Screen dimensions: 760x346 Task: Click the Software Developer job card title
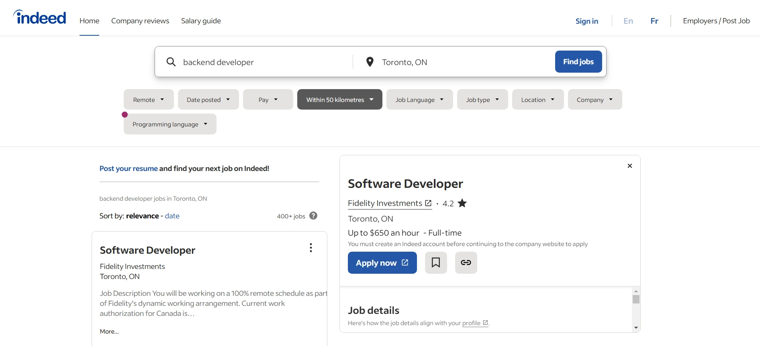pyautogui.click(x=147, y=250)
